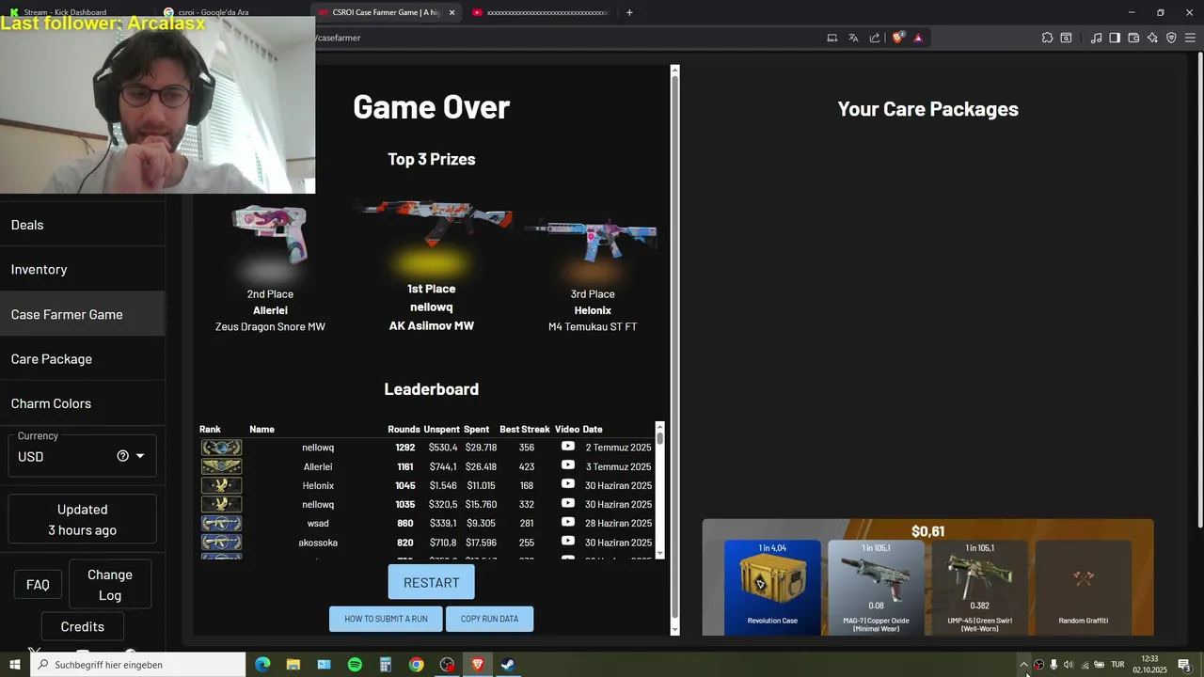This screenshot has height=677, width=1204.
Task: Click the COPY RUN DATA button
Action: 489,619
